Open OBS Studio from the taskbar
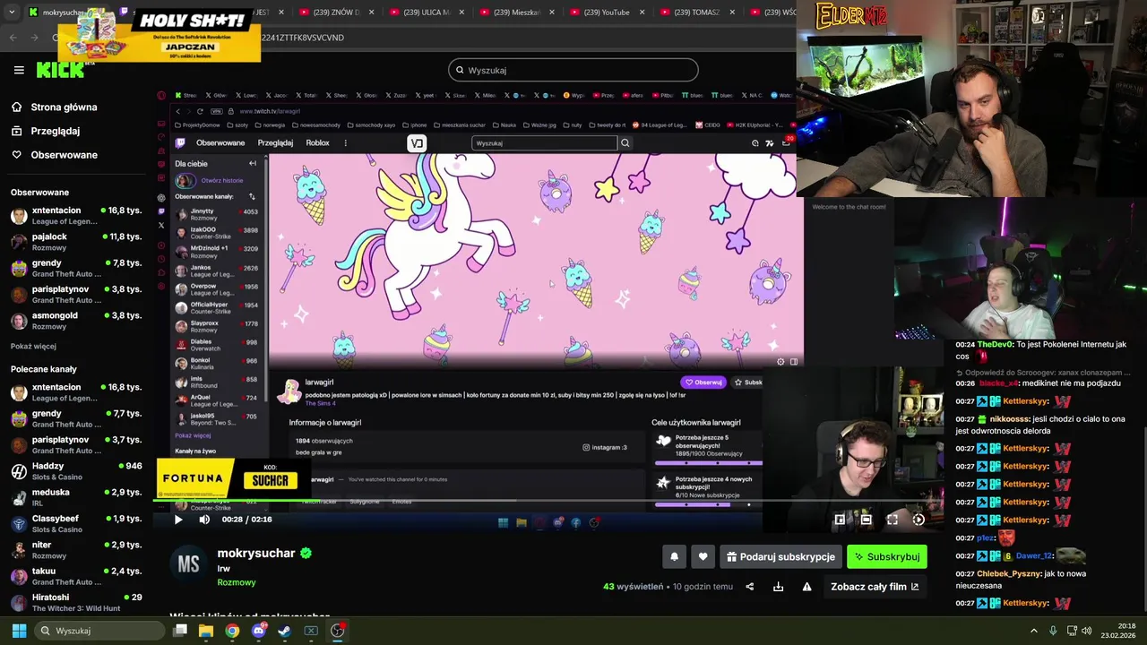Viewport: 1147px width, 645px height. (x=338, y=631)
